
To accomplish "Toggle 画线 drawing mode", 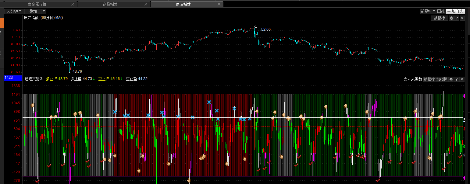I will 441,11.
